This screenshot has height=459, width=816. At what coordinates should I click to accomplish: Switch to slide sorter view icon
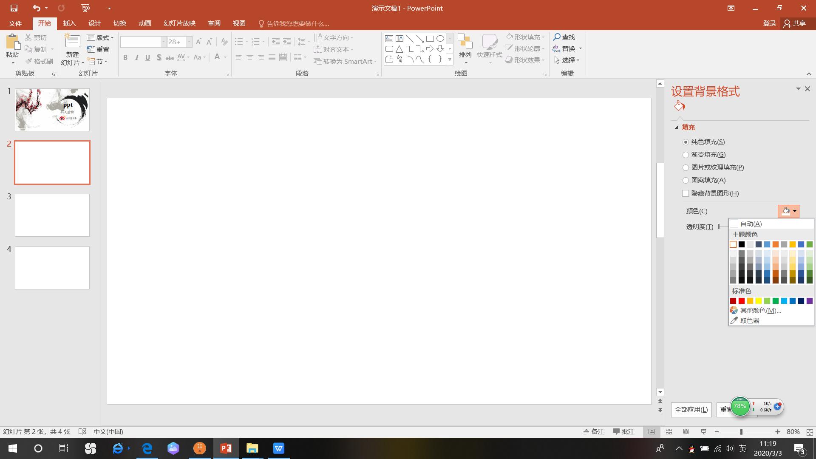coord(669,432)
